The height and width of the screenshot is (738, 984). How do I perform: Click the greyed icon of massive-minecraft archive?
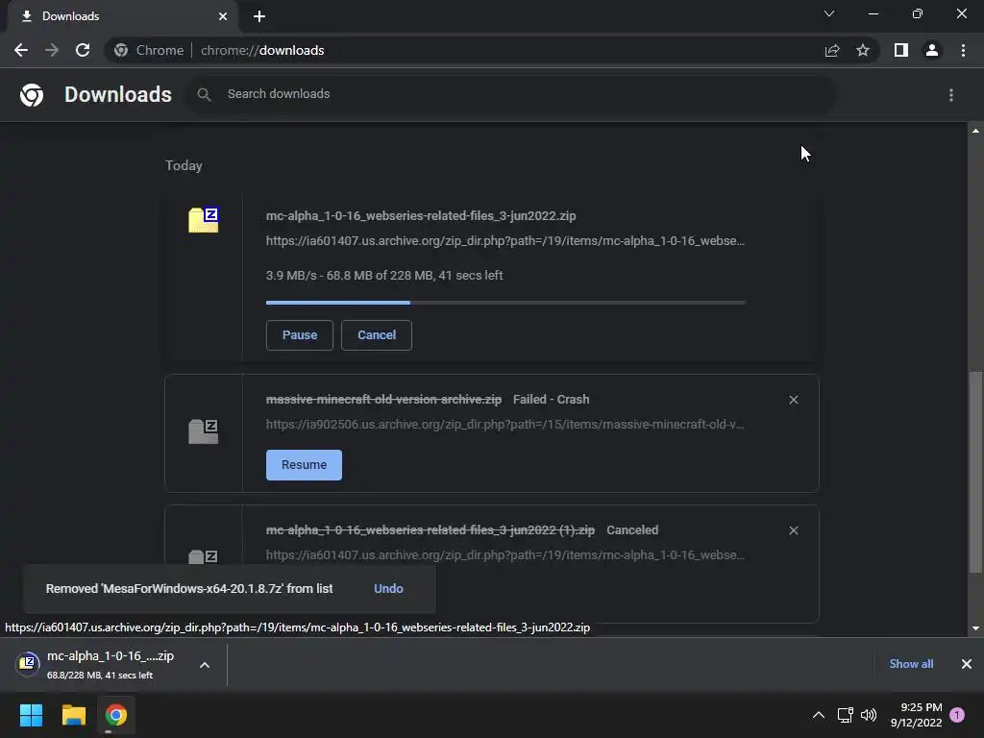pyautogui.click(x=204, y=431)
